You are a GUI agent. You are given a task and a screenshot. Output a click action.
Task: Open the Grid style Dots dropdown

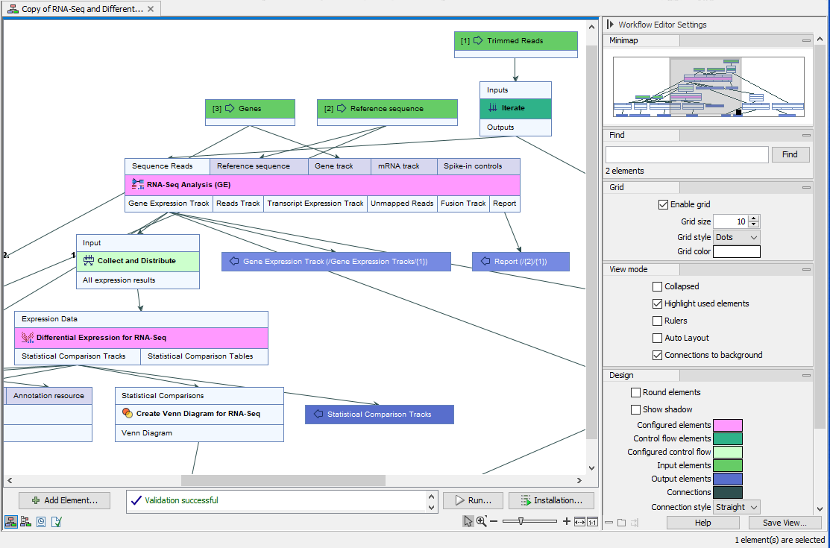pos(735,236)
